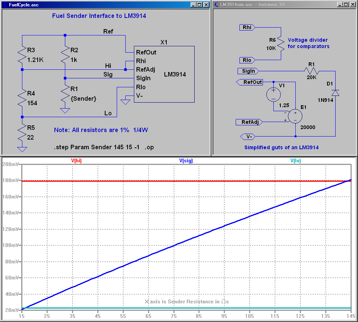Screen dimensions: 358x322
Task: Click the ground symbol under the {Sender} resistor
Action: pos(65,110)
